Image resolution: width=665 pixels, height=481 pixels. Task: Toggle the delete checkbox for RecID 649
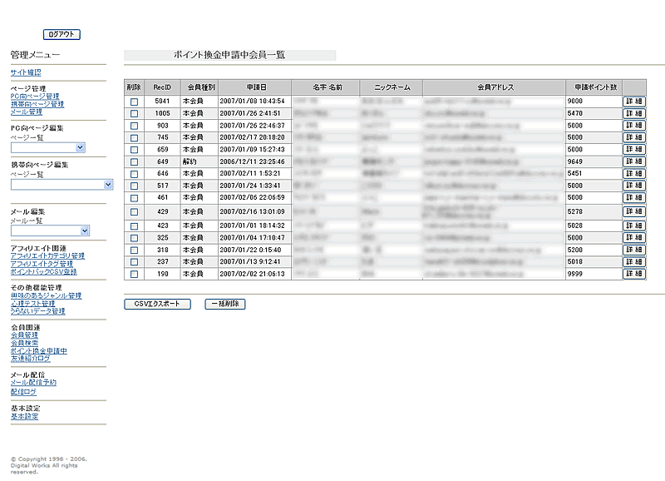(x=134, y=162)
